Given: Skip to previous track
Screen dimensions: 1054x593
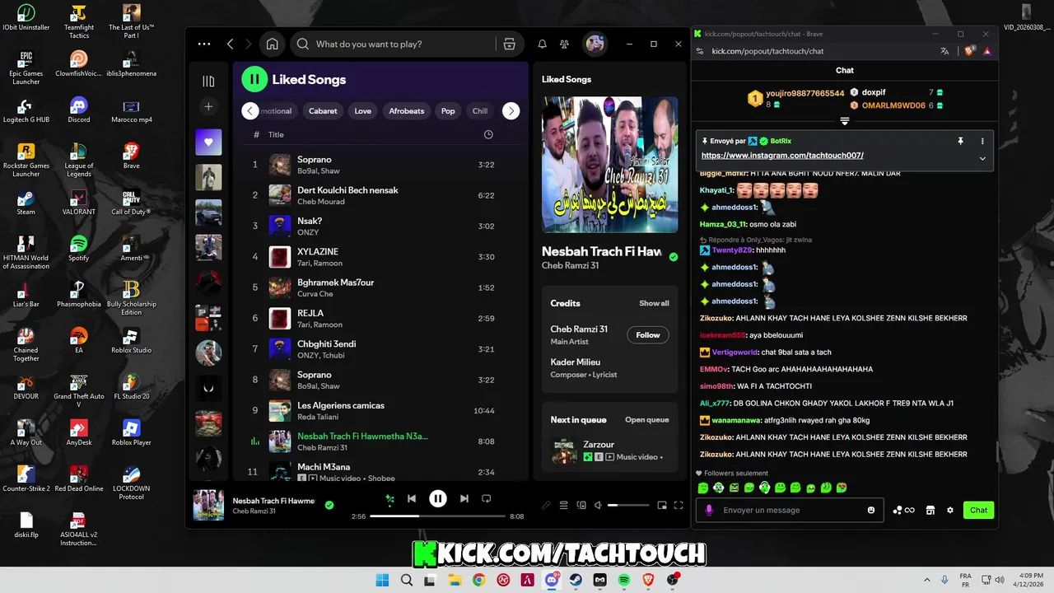Looking at the screenshot, I should coord(412,498).
